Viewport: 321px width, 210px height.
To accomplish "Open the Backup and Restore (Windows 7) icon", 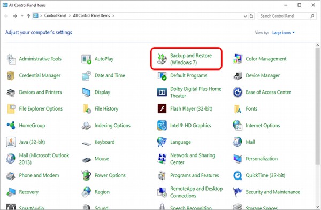I will coord(162,59).
